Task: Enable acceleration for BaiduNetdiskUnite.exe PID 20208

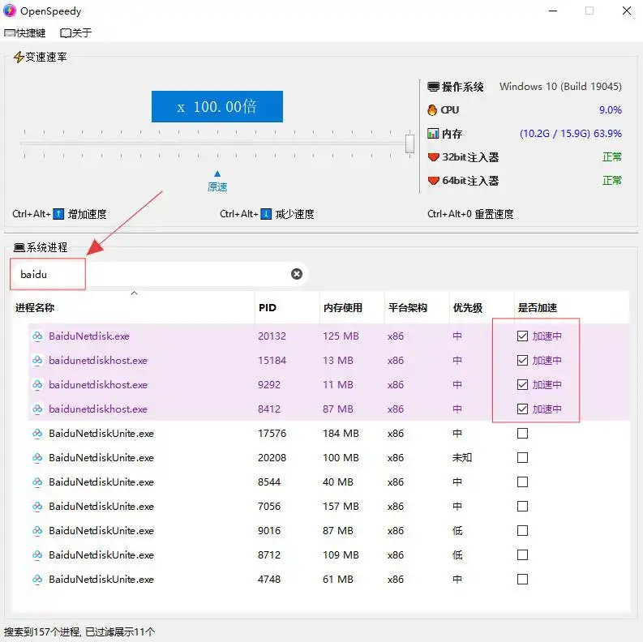Action: (x=522, y=457)
